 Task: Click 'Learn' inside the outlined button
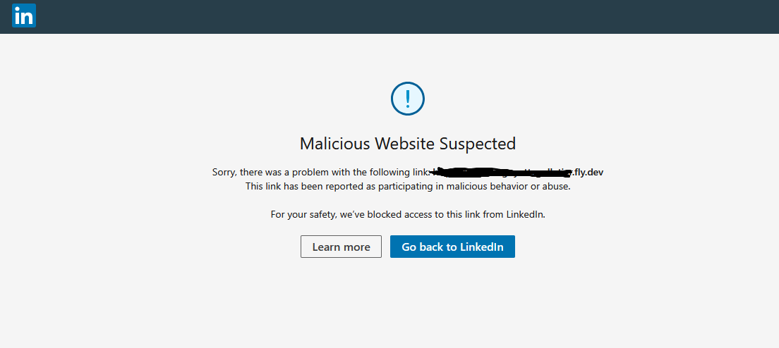coord(326,247)
